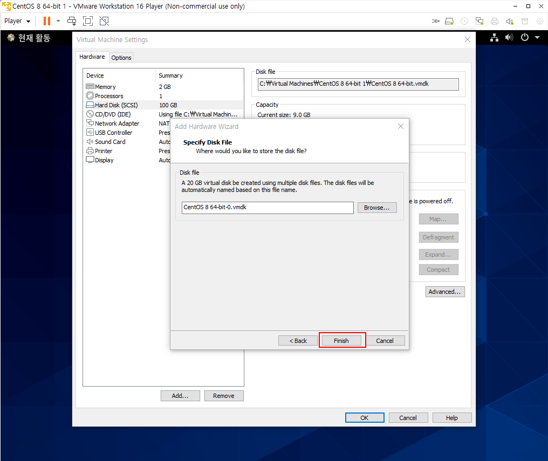This screenshot has width=548, height=461.
Task: Click the Disk file path field in settings
Action: pos(358,84)
